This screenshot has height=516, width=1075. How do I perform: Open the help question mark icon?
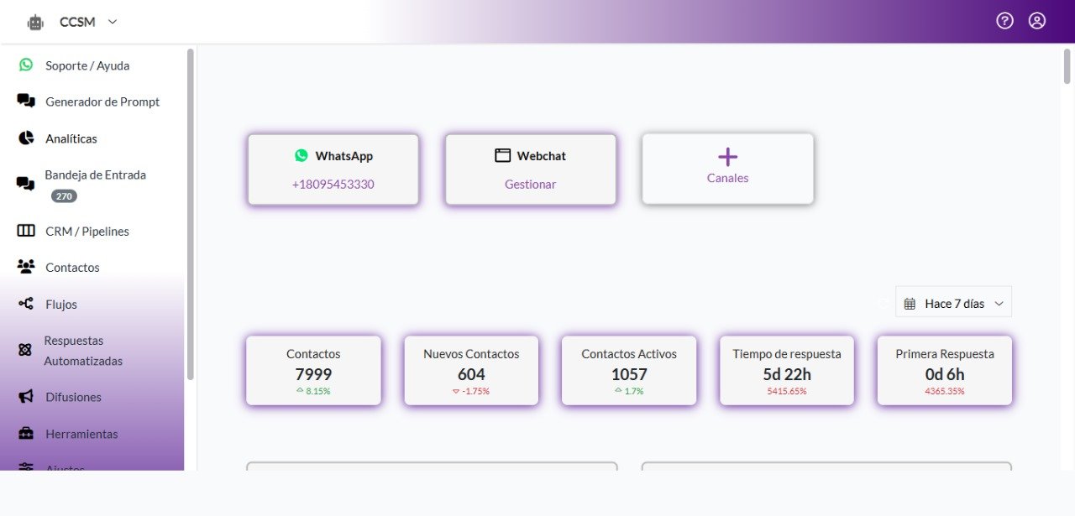click(1004, 21)
